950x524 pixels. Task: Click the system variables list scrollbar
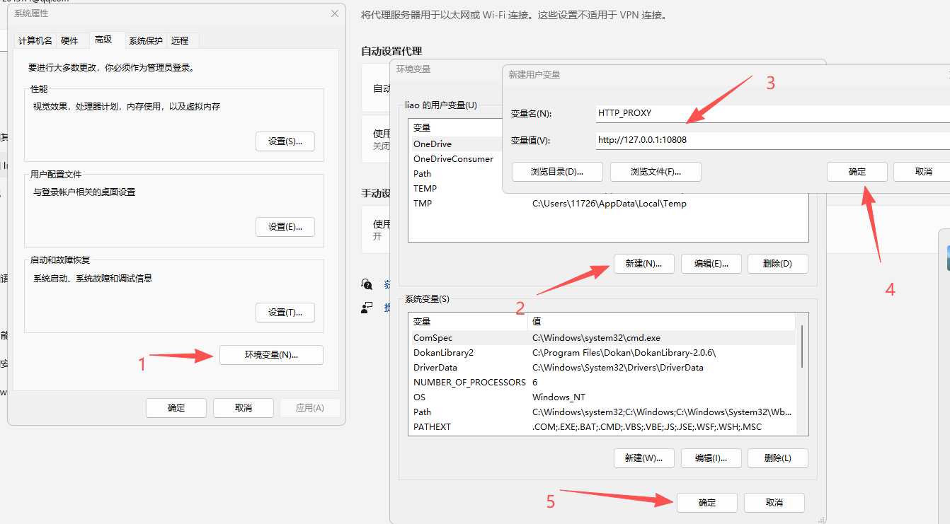pos(801,347)
